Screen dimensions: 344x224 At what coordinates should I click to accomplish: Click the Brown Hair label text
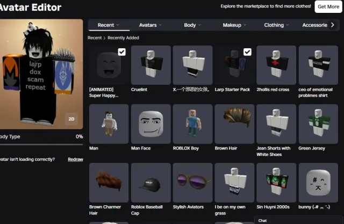226,148
